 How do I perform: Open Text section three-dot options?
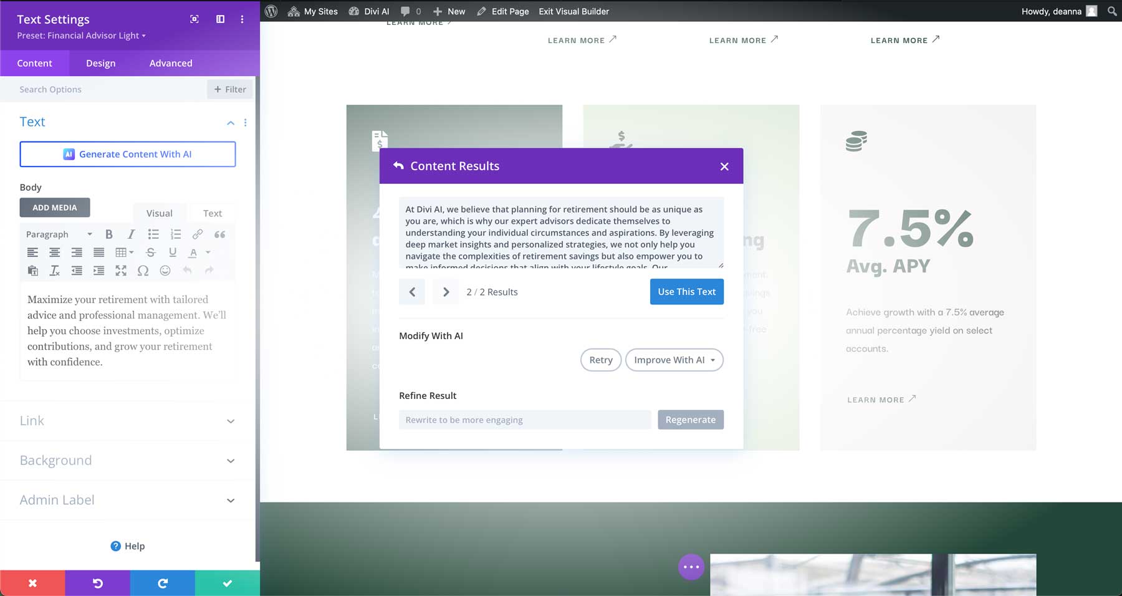(246, 123)
